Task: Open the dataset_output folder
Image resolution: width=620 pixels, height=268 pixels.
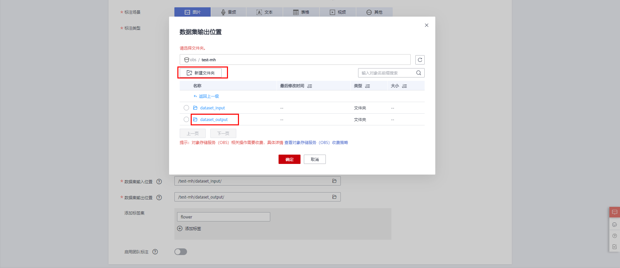Action: click(214, 120)
